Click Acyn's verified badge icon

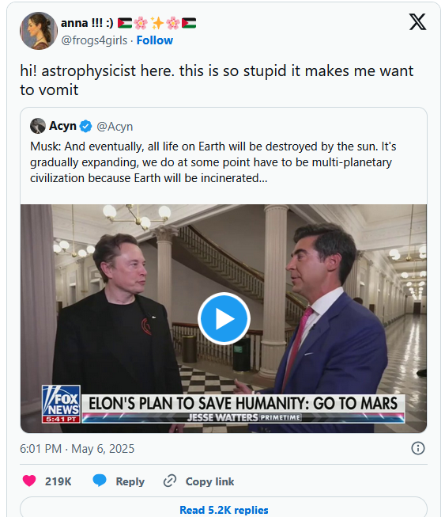pyautogui.click(x=86, y=127)
